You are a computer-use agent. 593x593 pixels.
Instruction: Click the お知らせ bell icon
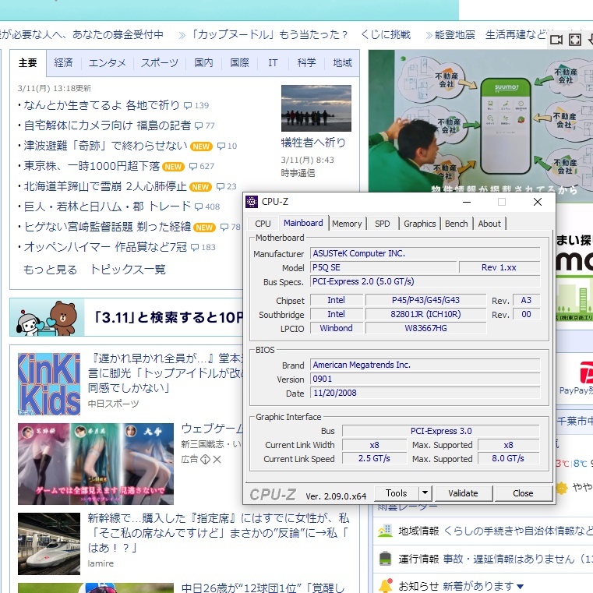tap(385, 585)
